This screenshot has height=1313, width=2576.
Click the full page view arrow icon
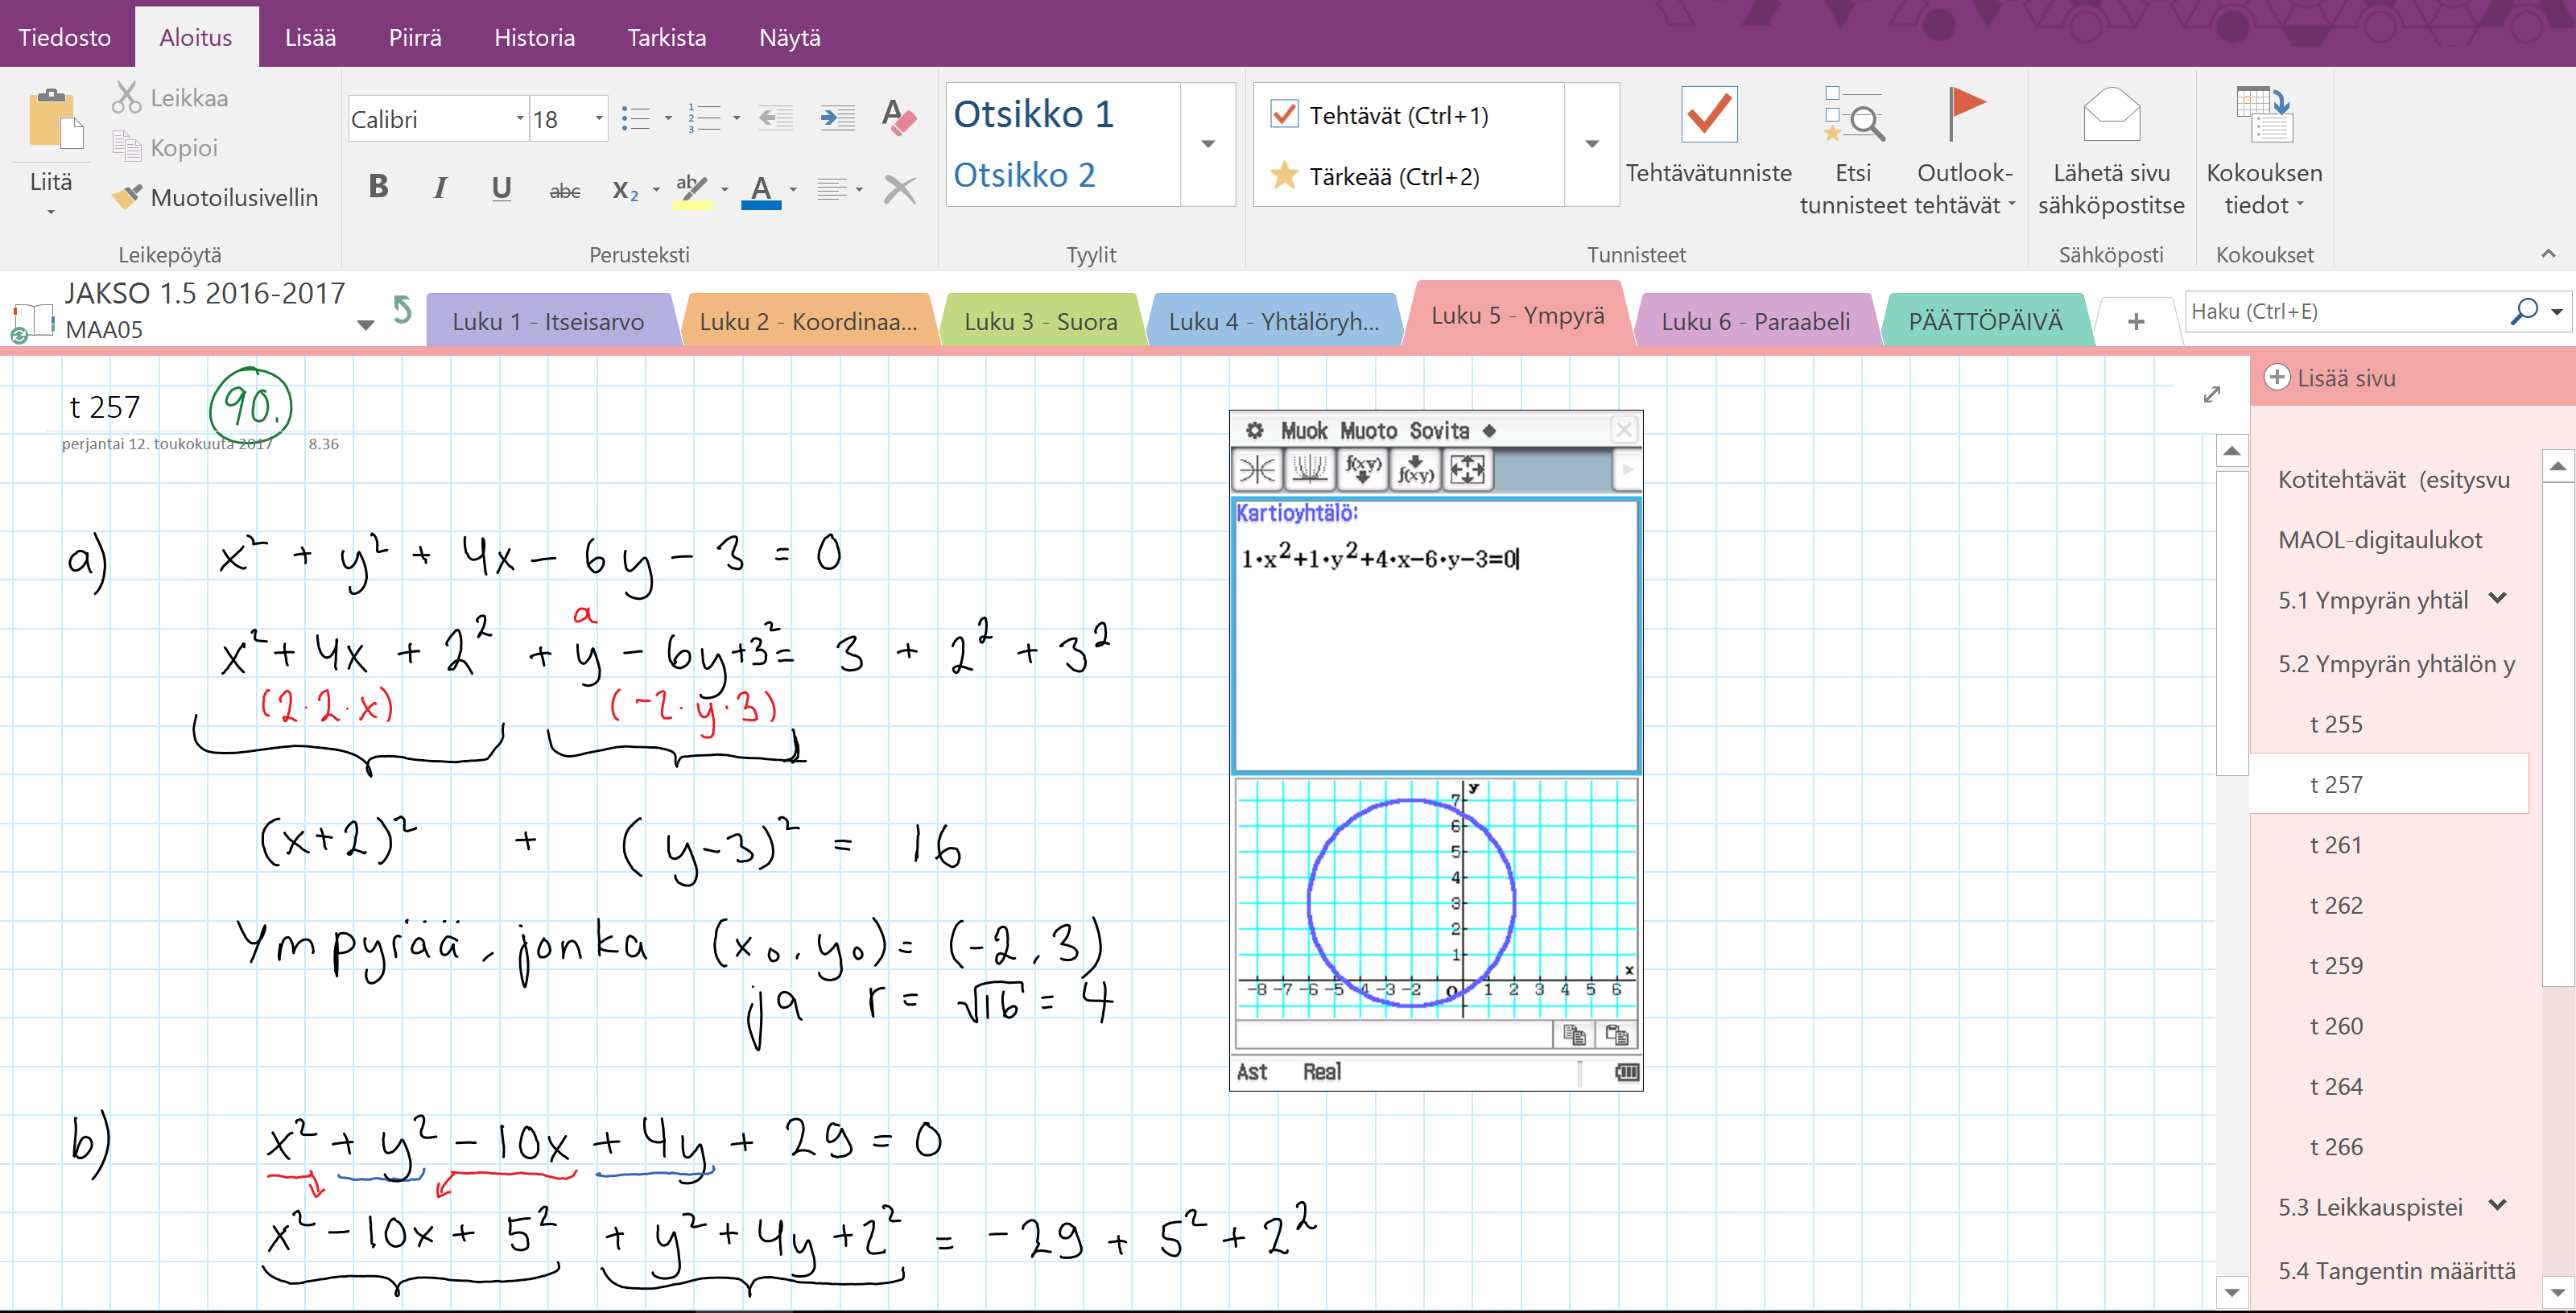click(2211, 395)
